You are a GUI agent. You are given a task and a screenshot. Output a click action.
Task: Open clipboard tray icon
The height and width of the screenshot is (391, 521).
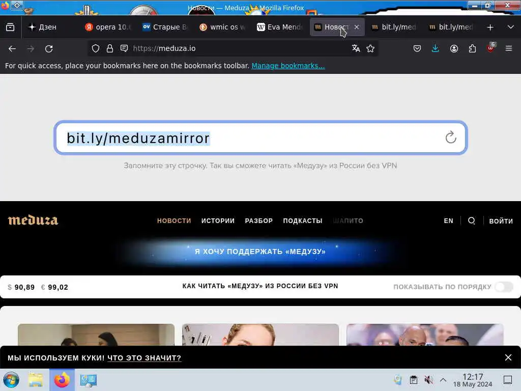pyautogui.click(x=413, y=380)
